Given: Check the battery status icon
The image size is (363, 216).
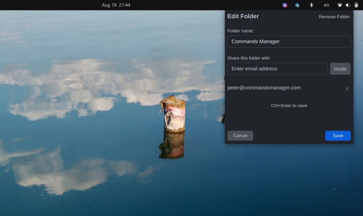Looking at the screenshot, I should coord(356,5).
